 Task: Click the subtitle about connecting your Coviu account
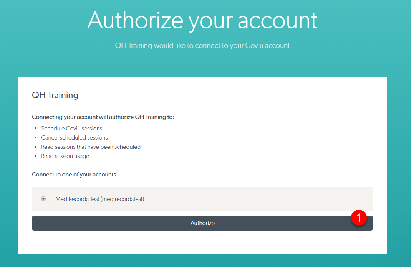(x=203, y=45)
